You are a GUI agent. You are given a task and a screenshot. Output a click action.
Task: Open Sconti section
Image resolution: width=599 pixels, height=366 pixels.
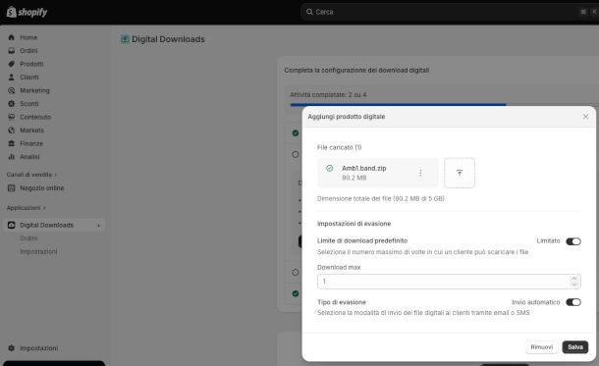tap(29, 104)
